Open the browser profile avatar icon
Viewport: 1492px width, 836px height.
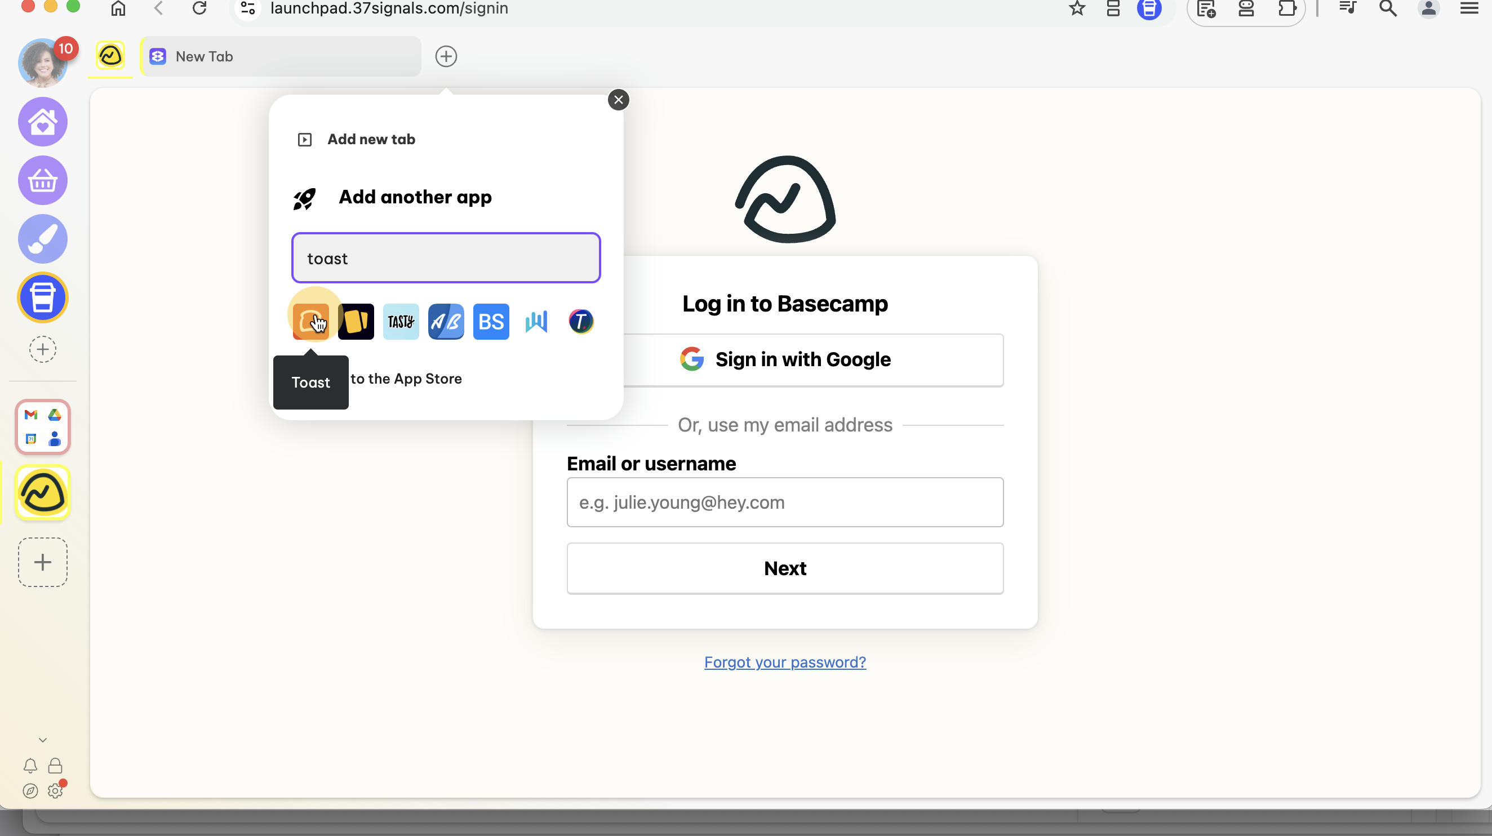[1428, 8]
